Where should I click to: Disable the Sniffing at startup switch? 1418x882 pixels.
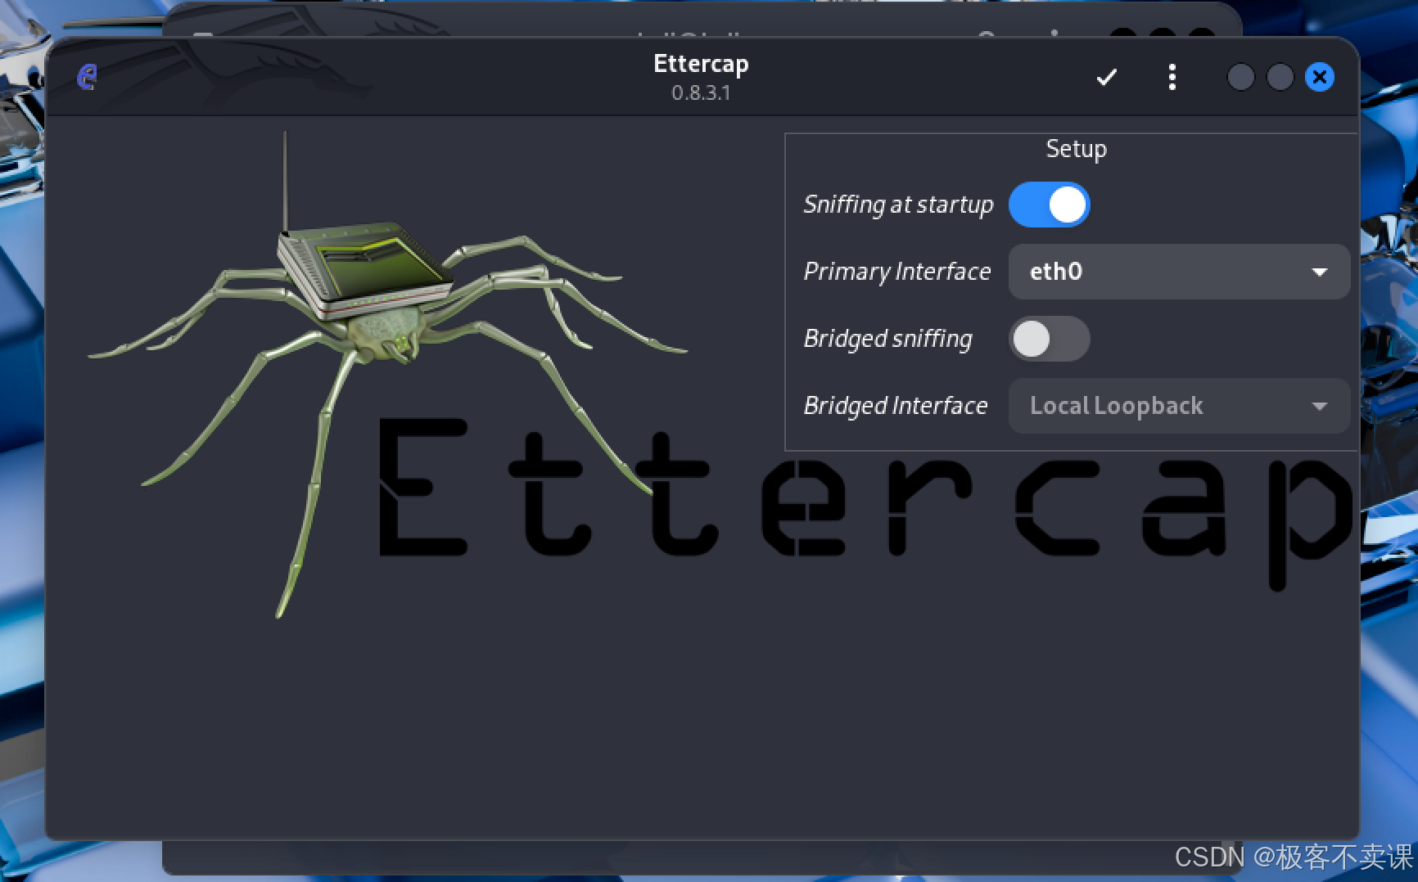coord(1049,205)
